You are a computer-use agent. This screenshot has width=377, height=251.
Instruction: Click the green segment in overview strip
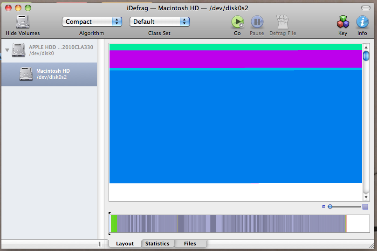pyautogui.click(x=114, y=223)
